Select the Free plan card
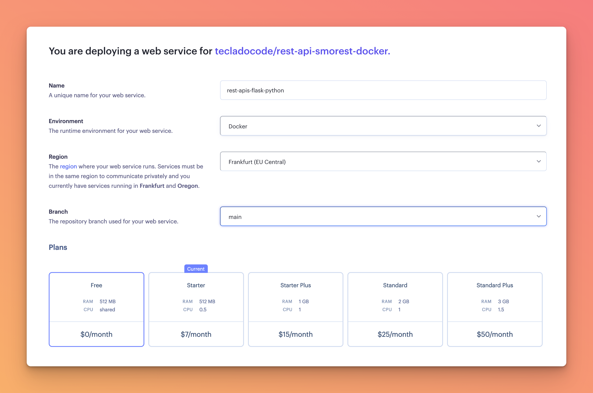The width and height of the screenshot is (593, 393). (96, 310)
